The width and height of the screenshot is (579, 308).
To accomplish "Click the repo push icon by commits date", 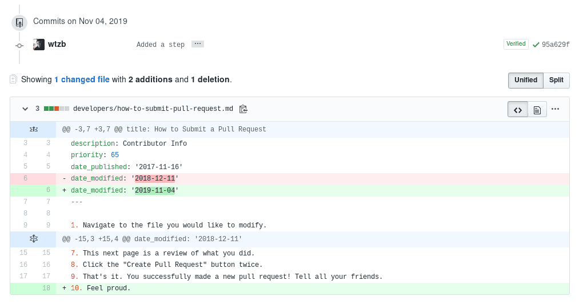I will click(x=19, y=22).
